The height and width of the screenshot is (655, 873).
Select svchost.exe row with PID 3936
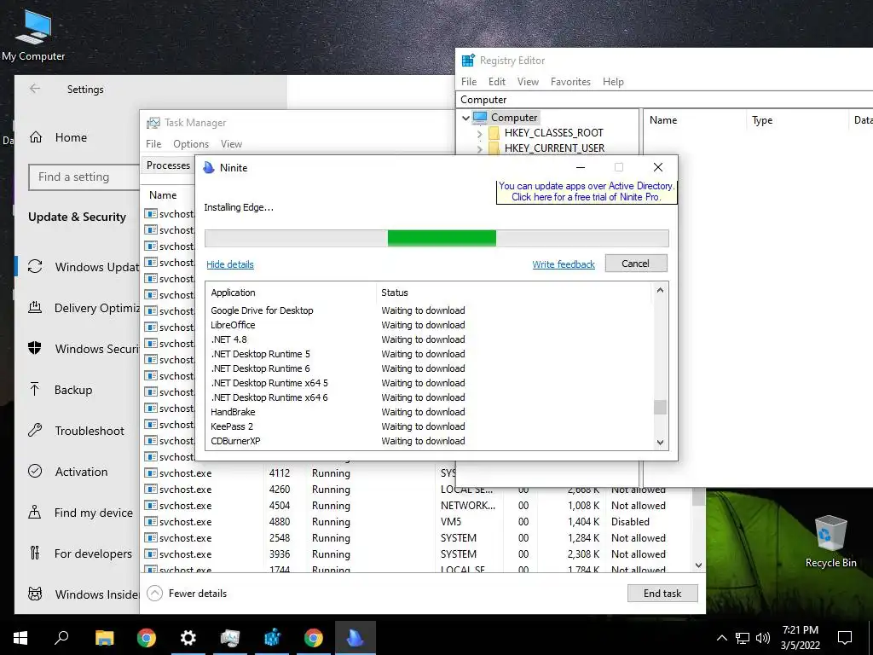pos(418,554)
